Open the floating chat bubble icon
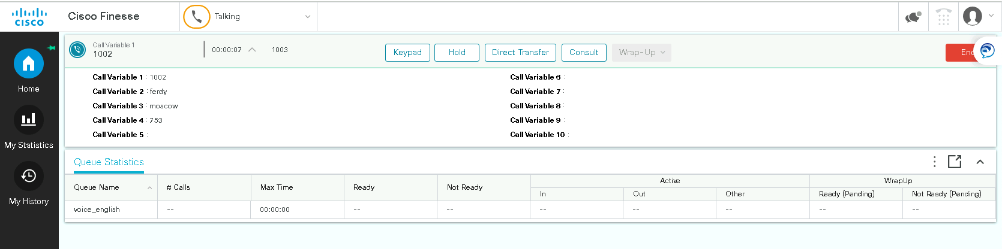The height and width of the screenshot is (249, 1002). pos(987,51)
